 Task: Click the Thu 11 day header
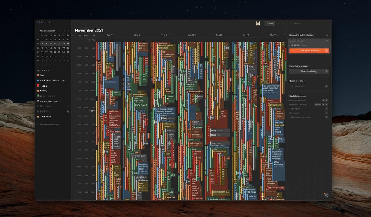coord(219,35)
